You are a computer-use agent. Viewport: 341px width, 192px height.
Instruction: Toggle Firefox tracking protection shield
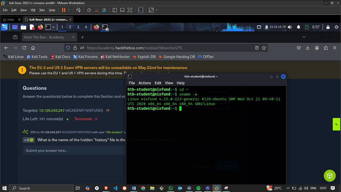(68, 48)
